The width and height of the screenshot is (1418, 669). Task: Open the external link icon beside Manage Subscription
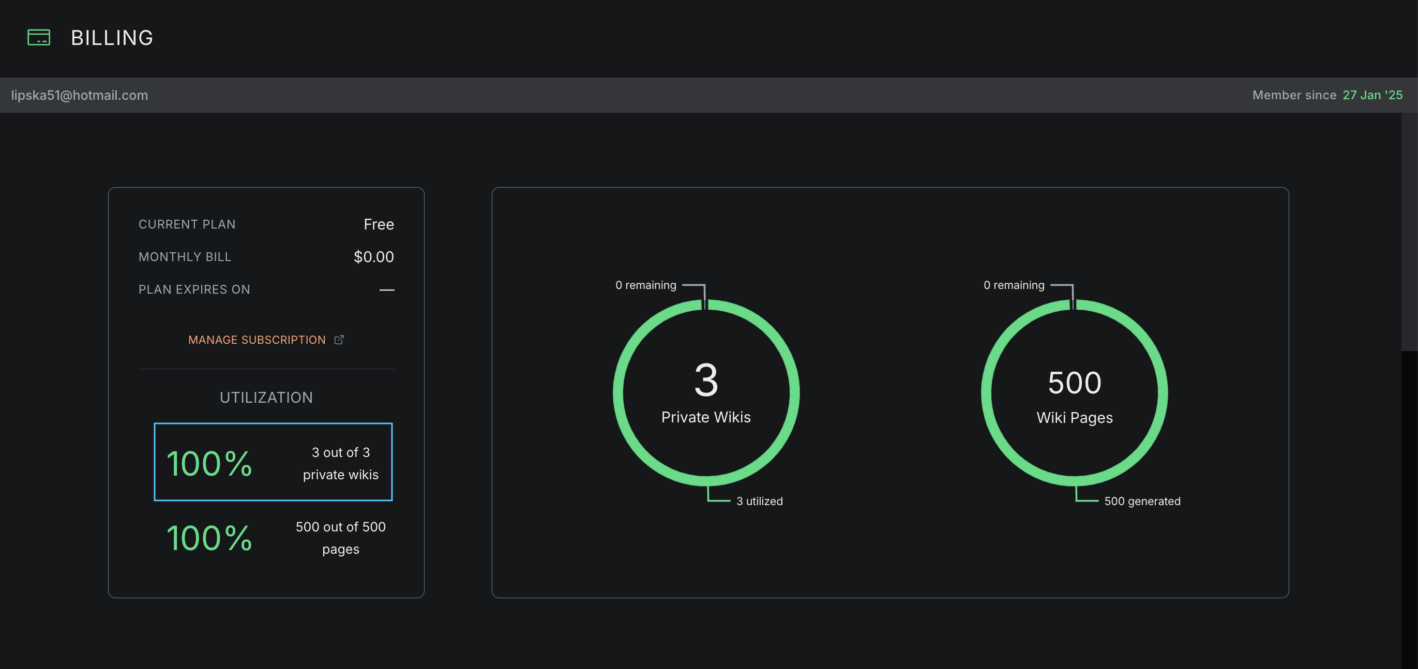[x=339, y=340]
